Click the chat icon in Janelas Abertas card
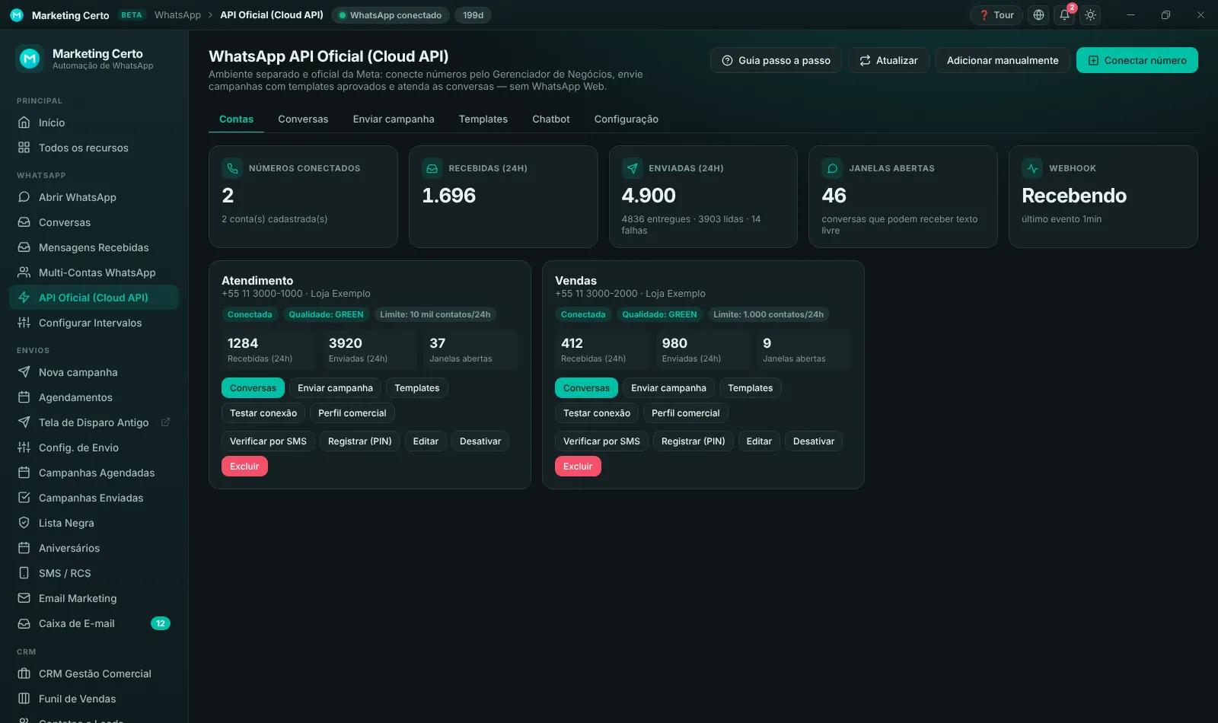The height and width of the screenshot is (723, 1218). 833,168
